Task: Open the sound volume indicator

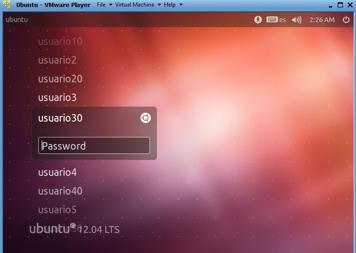Action: [x=297, y=20]
